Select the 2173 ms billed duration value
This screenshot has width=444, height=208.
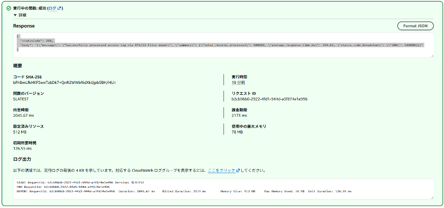(239, 115)
